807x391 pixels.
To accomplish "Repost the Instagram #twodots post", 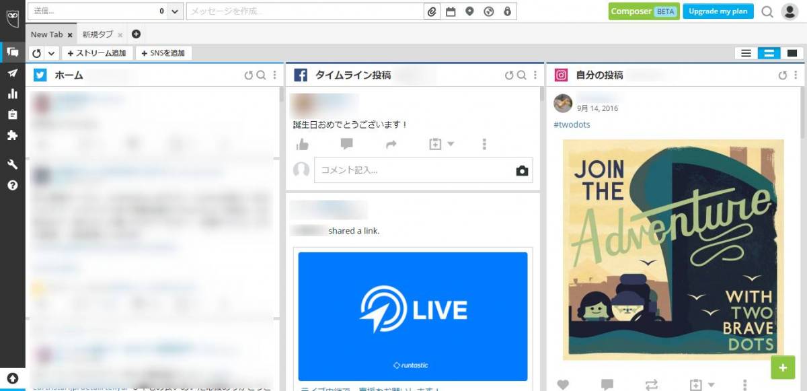I will [652, 385].
